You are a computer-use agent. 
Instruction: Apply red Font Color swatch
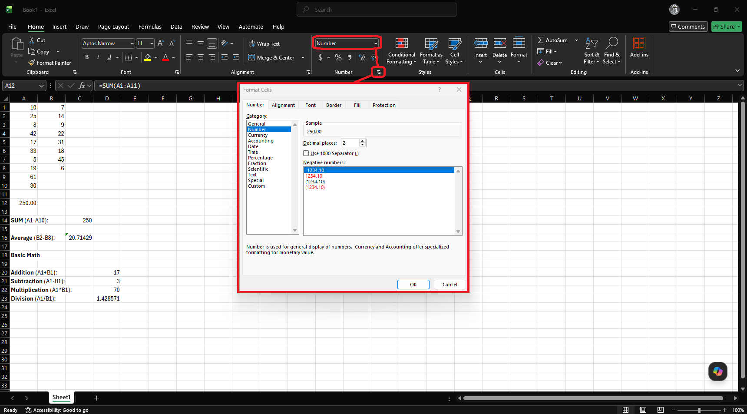(x=165, y=57)
